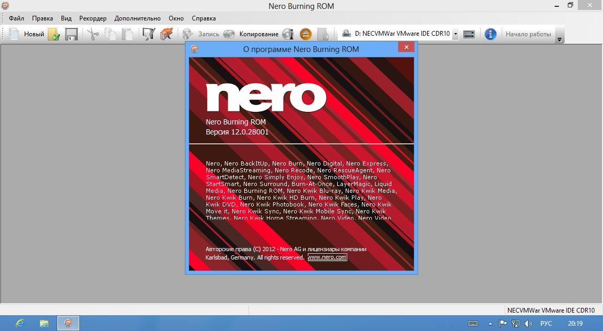Open the www.nero.com link
This screenshot has width=603, height=331.
click(x=327, y=257)
